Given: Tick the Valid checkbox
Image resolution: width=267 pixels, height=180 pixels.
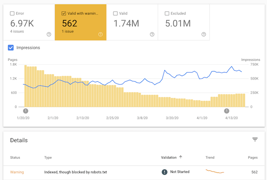Looking at the screenshot, I should point(115,13).
